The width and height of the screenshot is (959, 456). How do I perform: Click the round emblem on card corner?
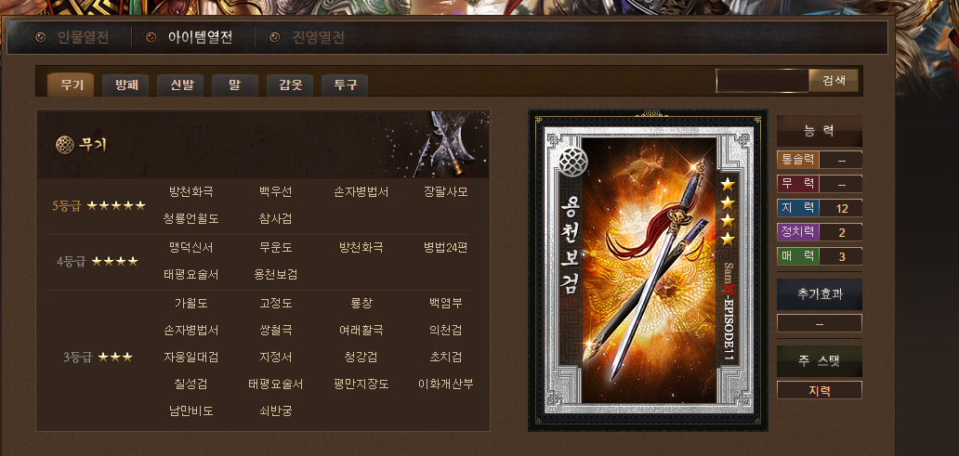[573, 160]
